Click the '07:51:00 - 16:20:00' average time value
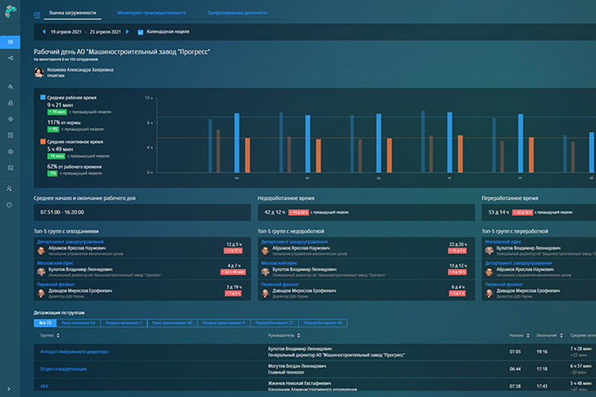The image size is (596, 397). [x=63, y=212]
